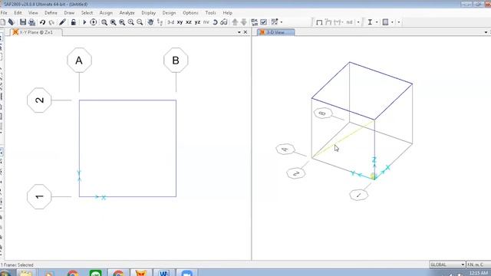Viewport: 491px width, 276px height.
Task: Click the Move Up in List arrow
Action: [x=235, y=22]
